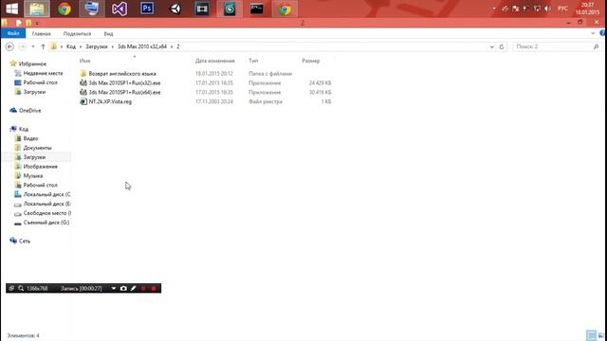
Task: Open the Файл menu tab
Action: pyautogui.click(x=13, y=33)
